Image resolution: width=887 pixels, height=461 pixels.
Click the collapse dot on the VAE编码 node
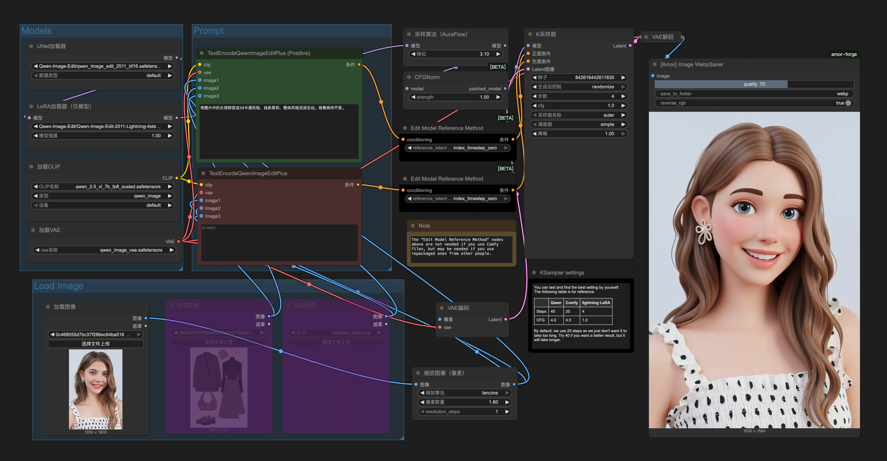pyautogui.click(x=441, y=308)
